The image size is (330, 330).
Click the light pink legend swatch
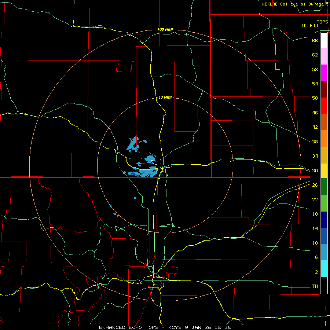[x=324, y=56]
